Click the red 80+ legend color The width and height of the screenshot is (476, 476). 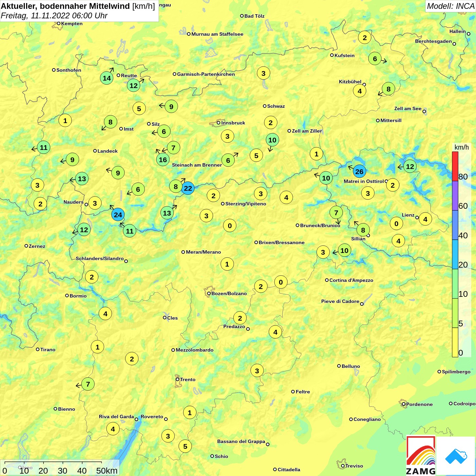pos(455,166)
